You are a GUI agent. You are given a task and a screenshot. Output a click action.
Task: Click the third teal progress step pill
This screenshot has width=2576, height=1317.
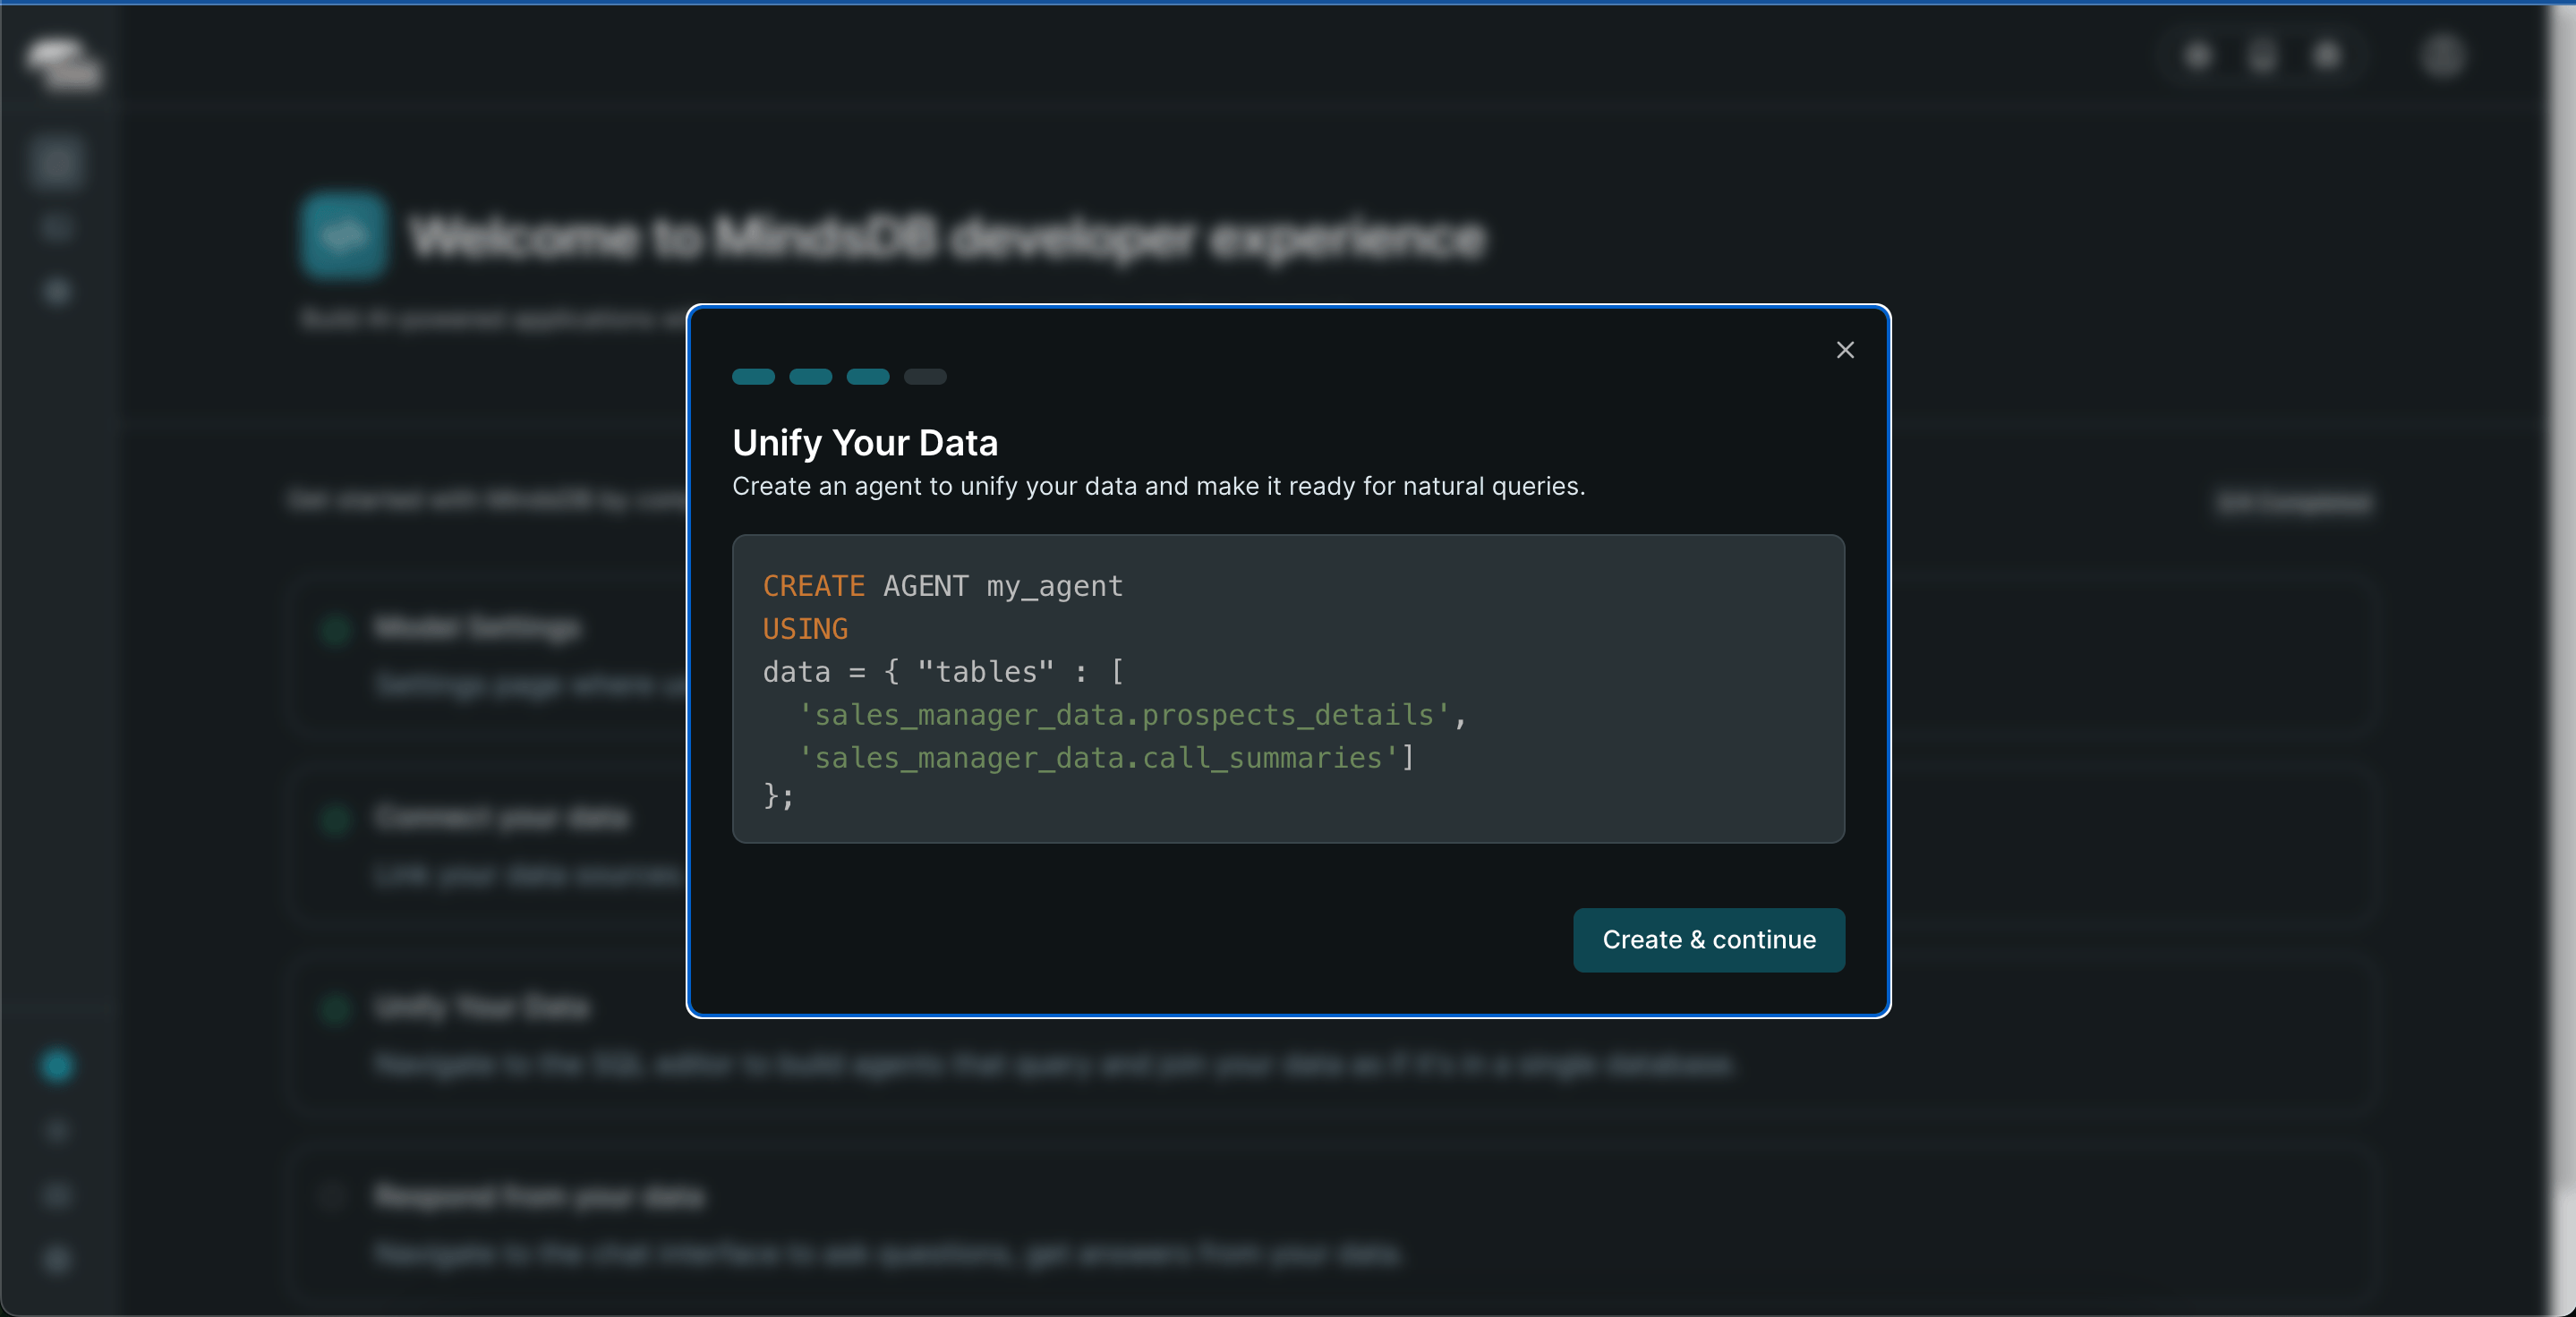tap(867, 377)
